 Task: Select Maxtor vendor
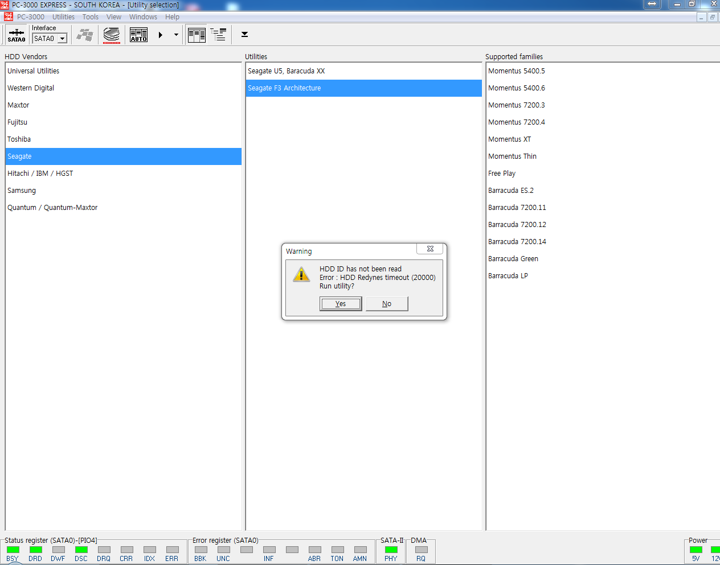(124, 105)
